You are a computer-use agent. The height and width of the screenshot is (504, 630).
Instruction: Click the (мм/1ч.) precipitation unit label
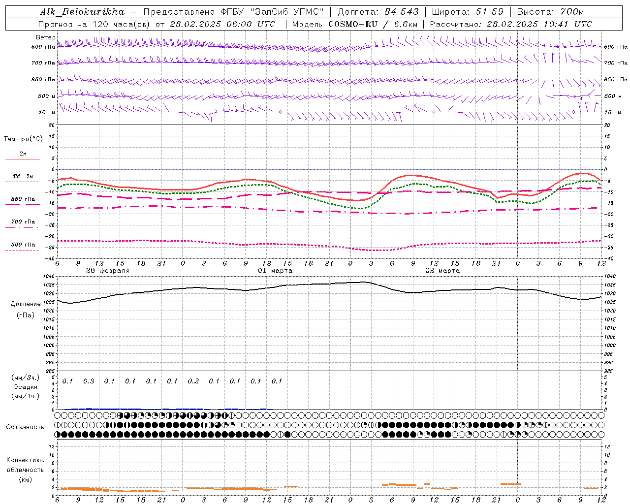[26, 396]
